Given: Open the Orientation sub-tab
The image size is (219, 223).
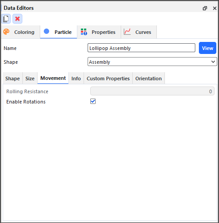Looking at the screenshot, I should point(148,78).
